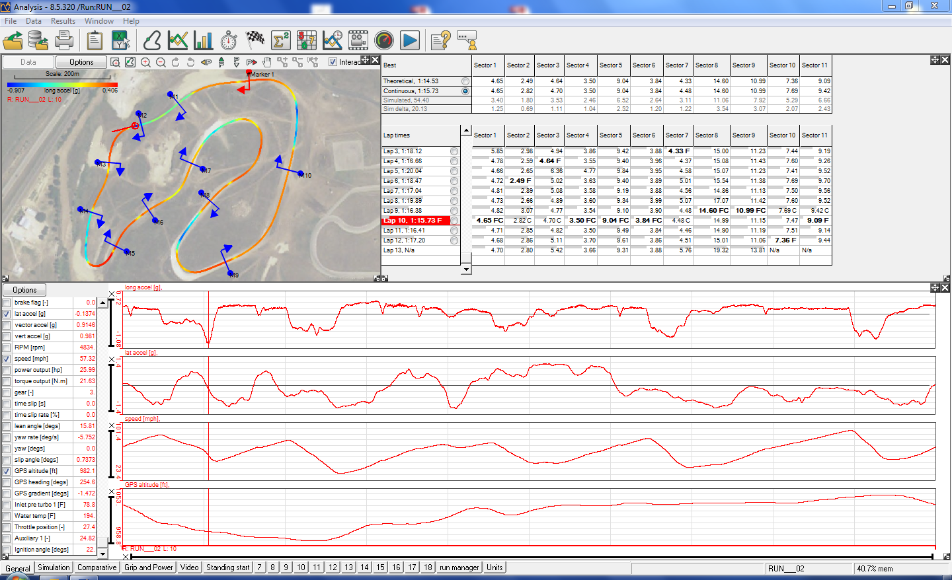Viewport: 952px width, 580px height.
Task: Select the Lap 4 radio button
Action: pos(454,161)
